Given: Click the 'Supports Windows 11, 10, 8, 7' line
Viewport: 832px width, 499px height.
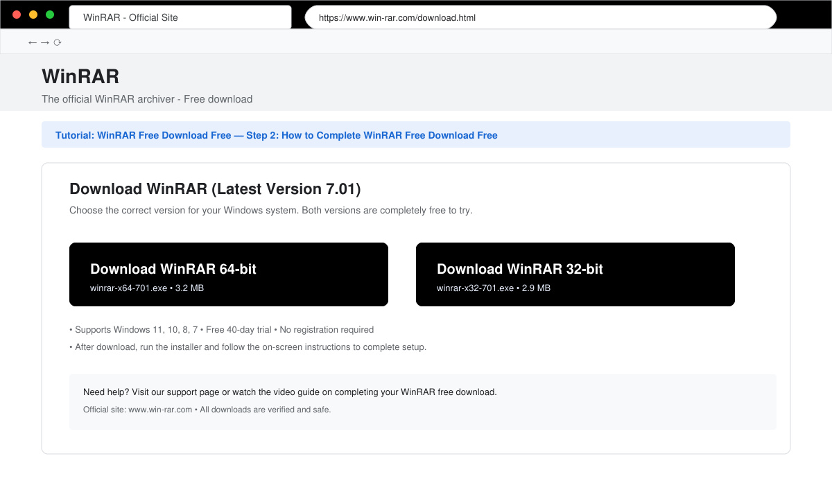Looking at the screenshot, I should tap(222, 330).
